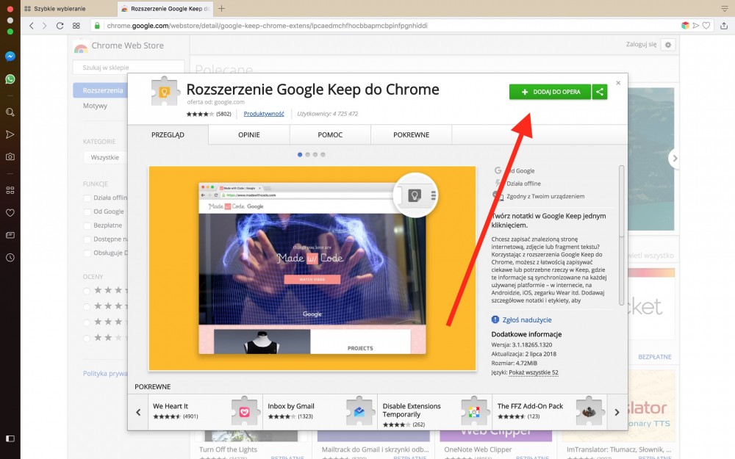This screenshot has height=459, width=735.
Task: Check the Działa offline filter
Action: click(87, 198)
